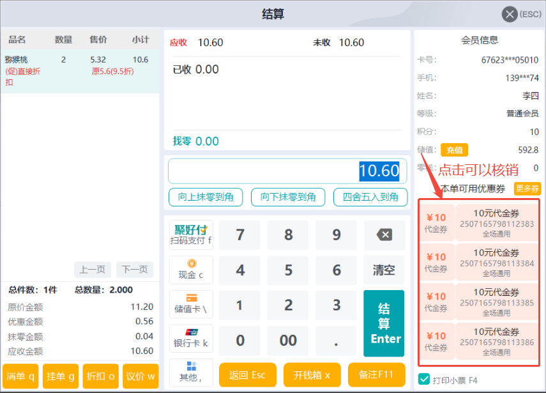
Task: Tap keypad digit 0
Action: pyautogui.click(x=239, y=341)
